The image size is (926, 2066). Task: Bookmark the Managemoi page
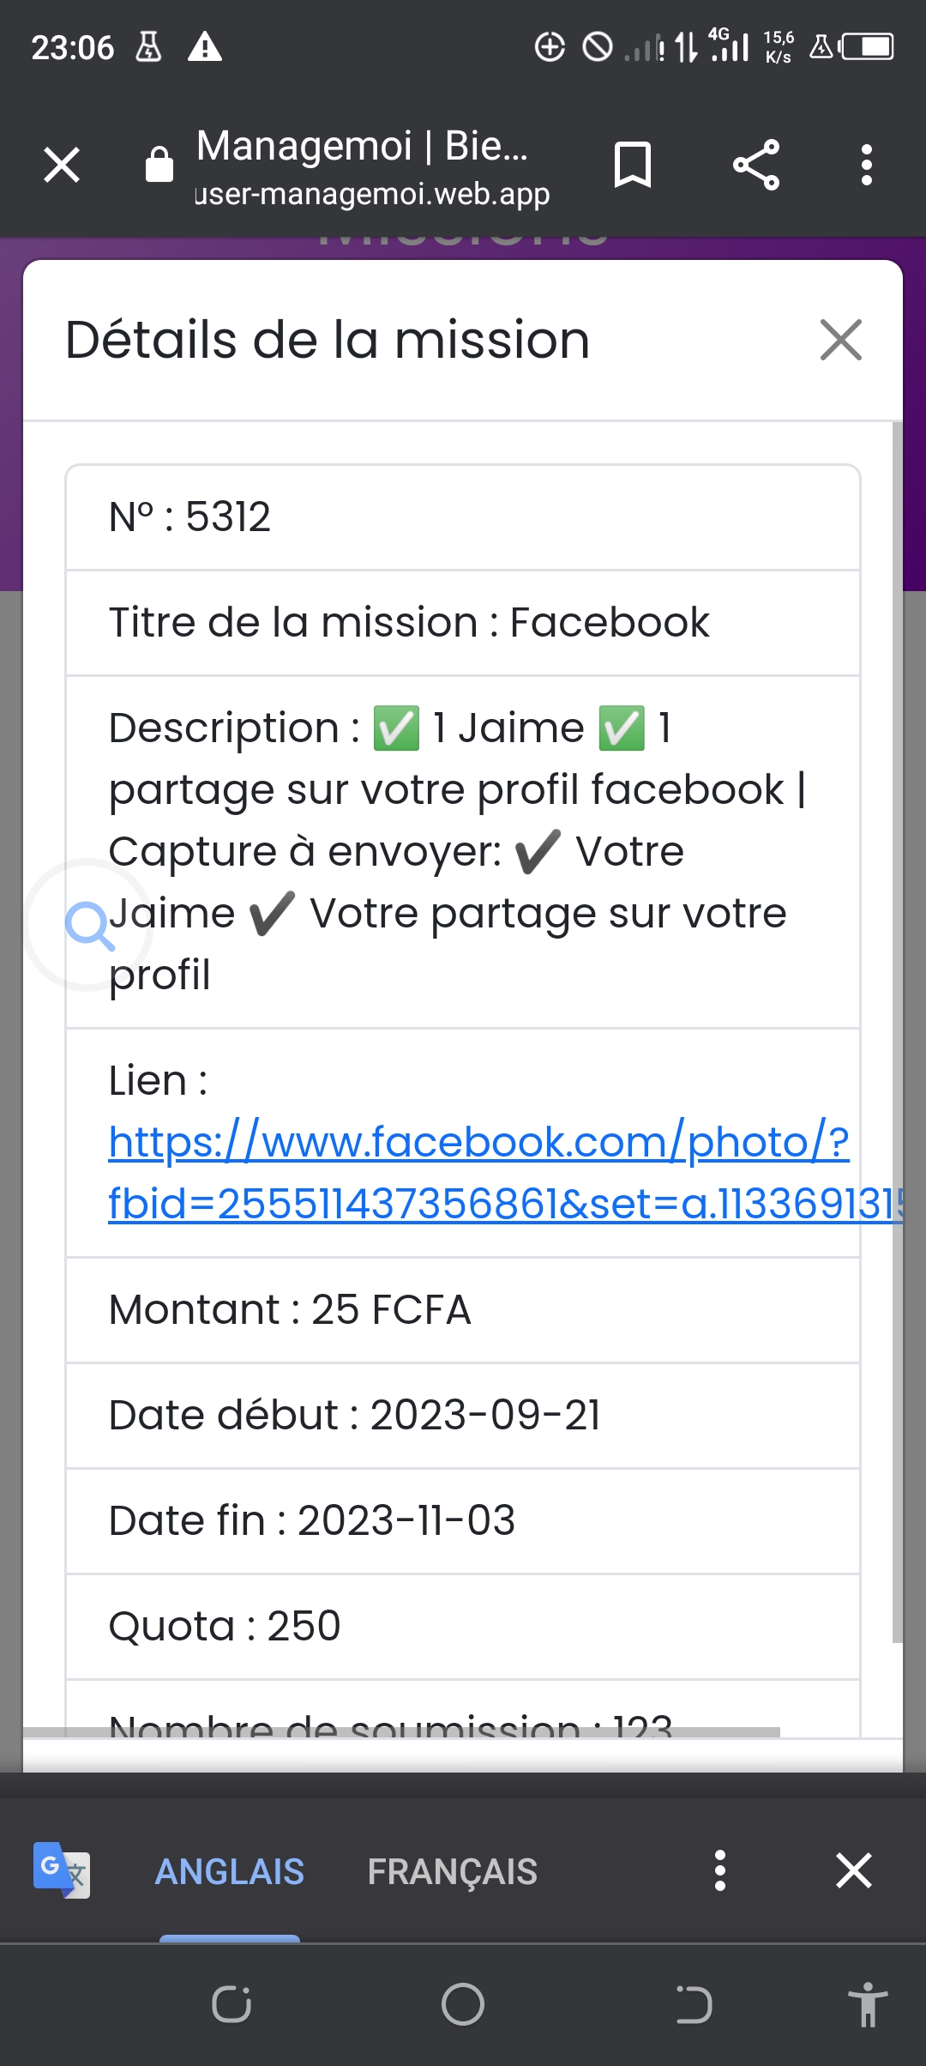click(633, 165)
